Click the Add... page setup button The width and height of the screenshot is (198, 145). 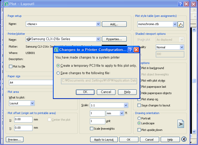114,24
